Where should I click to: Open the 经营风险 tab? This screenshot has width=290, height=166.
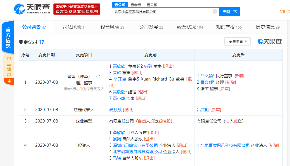112,27
